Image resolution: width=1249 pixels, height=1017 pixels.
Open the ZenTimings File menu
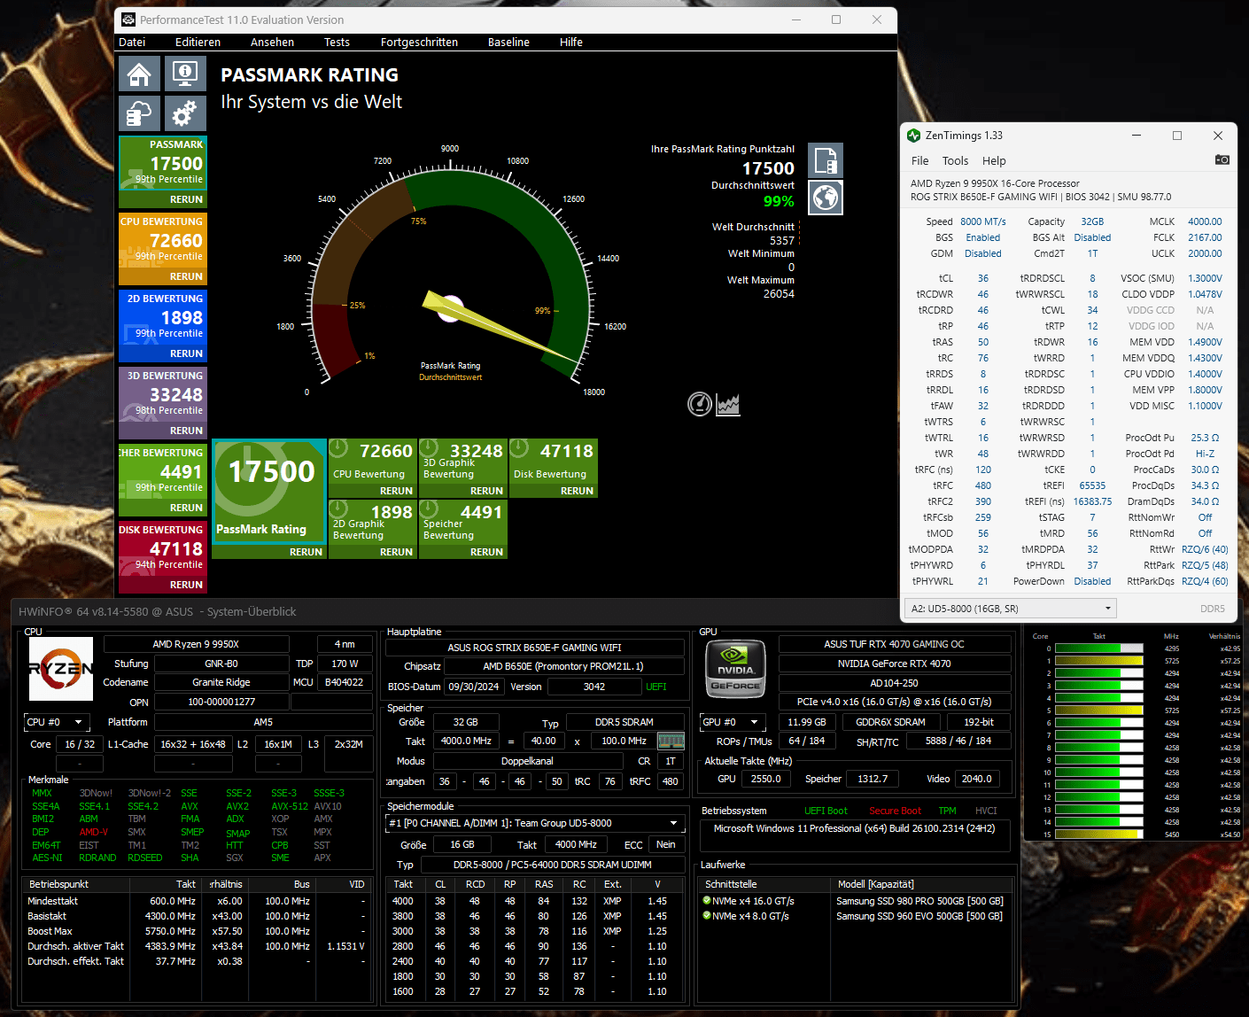pos(920,160)
